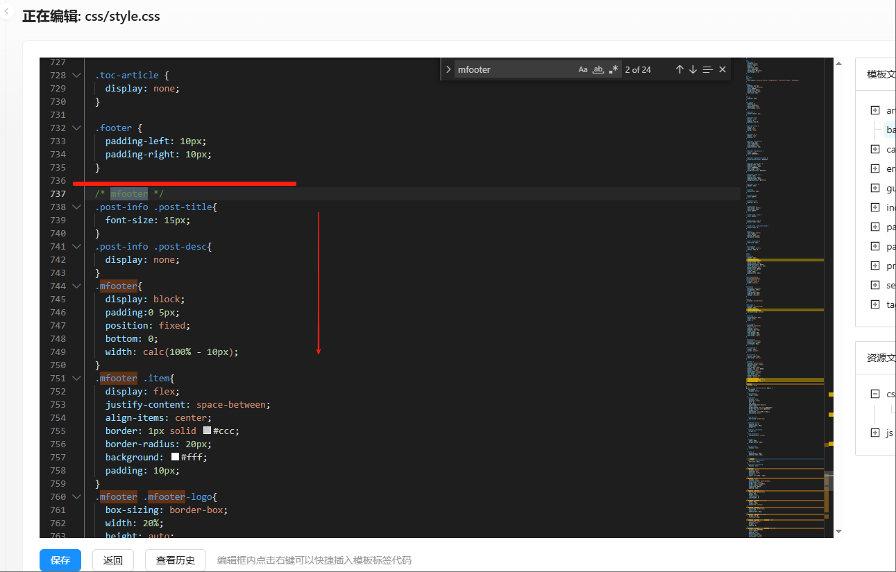
Task: Click scrollbar down arrow beside editor
Action: point(838,531)
